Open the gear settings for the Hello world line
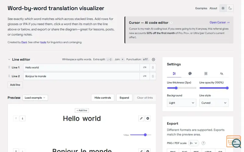 pos(148,119)
